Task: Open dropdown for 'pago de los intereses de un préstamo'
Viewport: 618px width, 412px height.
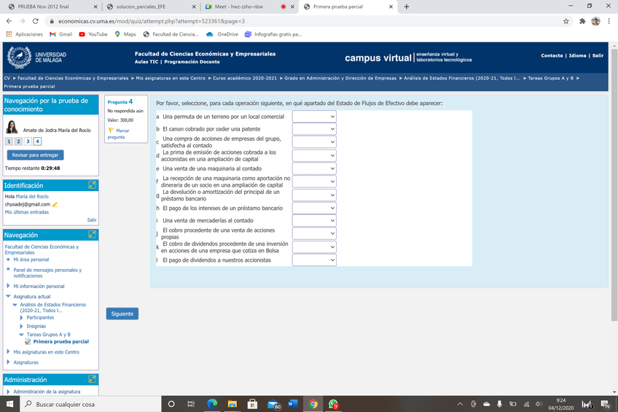Action: (x=314, y=208)
